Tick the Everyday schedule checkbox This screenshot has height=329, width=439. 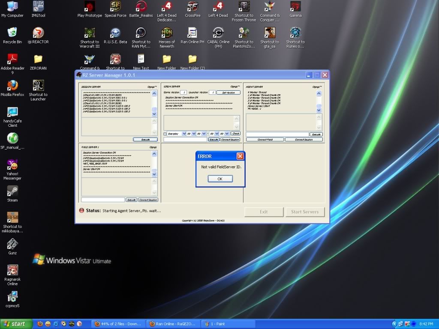(165, 134)
